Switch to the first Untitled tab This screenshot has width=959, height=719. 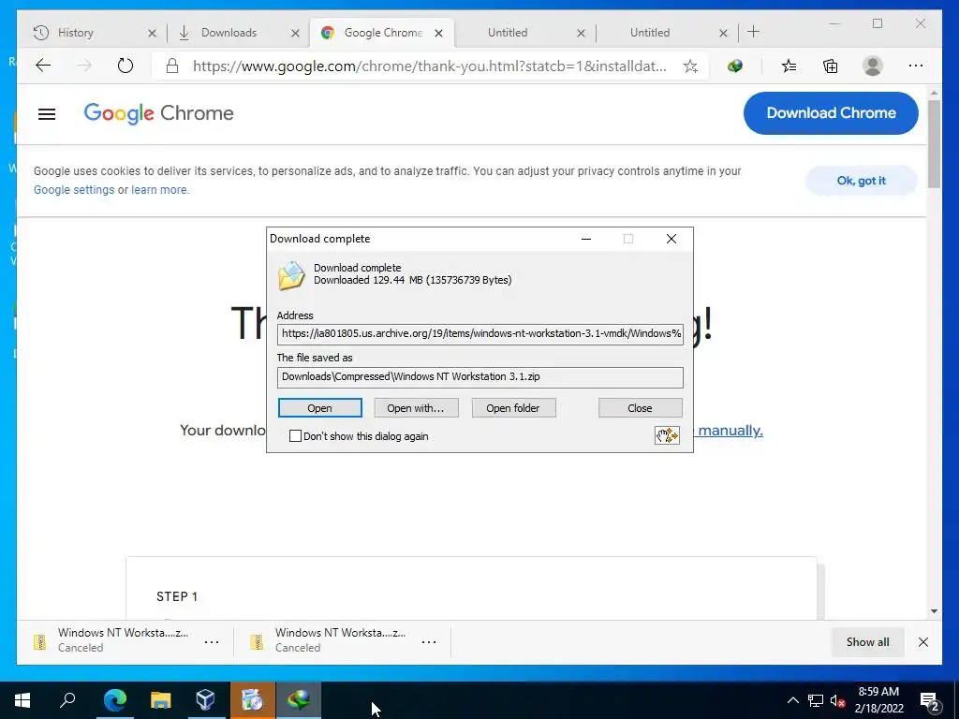tap(507, 33)
